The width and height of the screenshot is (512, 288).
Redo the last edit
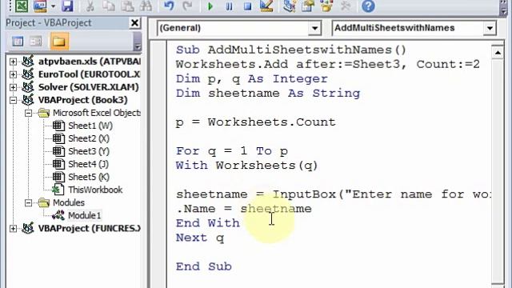click(187, 6)
